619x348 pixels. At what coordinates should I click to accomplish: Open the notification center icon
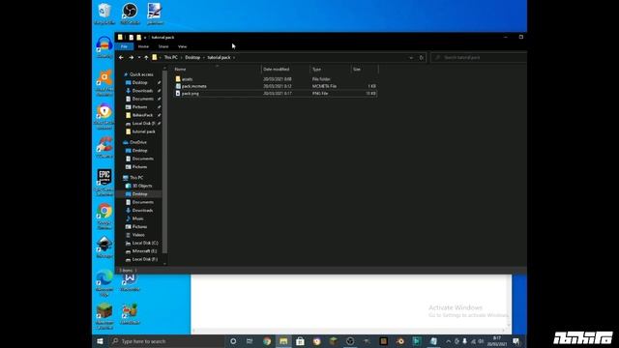tap(516, 341)
